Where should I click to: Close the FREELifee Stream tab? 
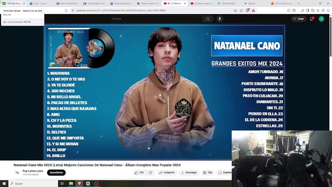click(x=24, y=3)
